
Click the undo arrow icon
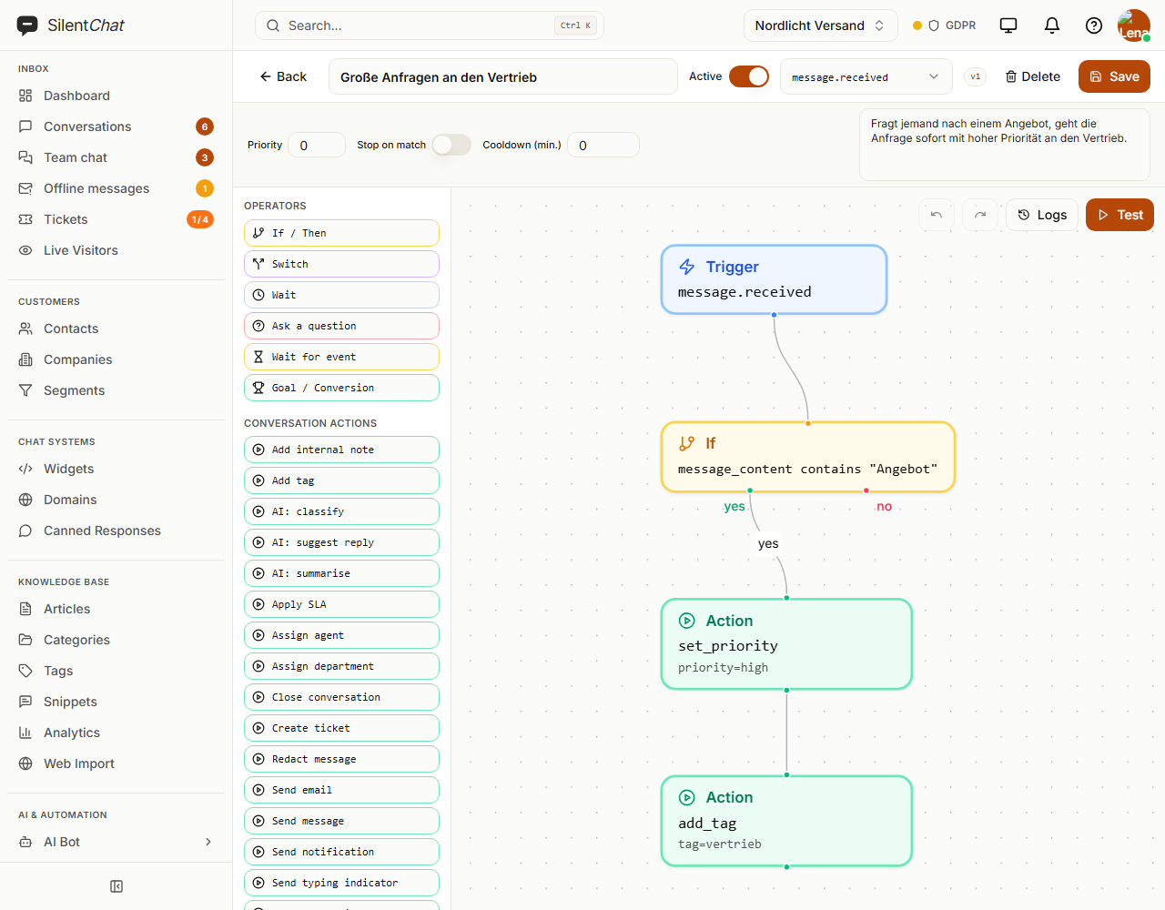click(937, 215)
